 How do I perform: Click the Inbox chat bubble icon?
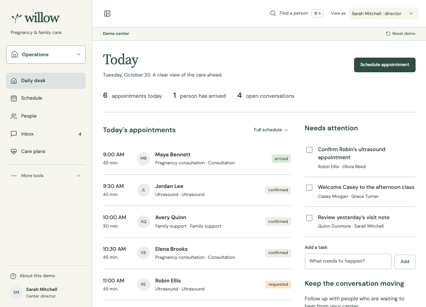tap(14, 134)
